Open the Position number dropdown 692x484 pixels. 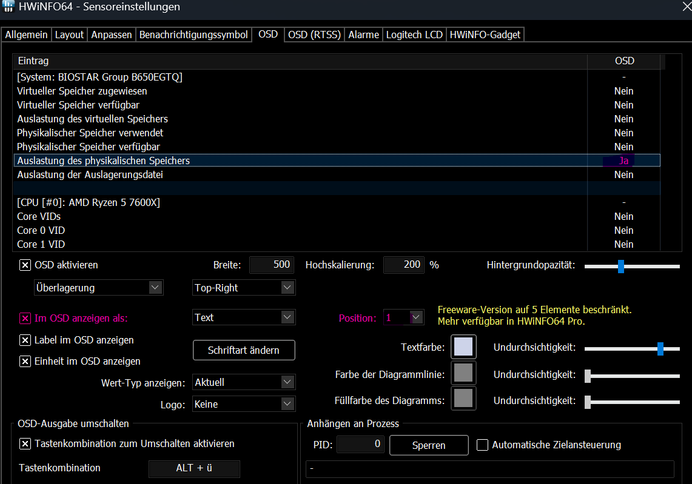pos(403,317)
